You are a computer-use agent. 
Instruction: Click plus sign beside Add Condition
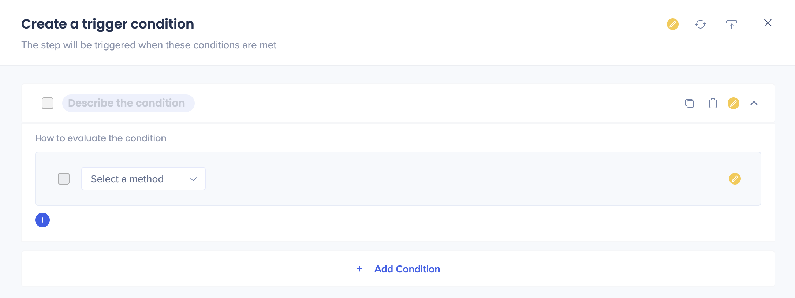359,269
